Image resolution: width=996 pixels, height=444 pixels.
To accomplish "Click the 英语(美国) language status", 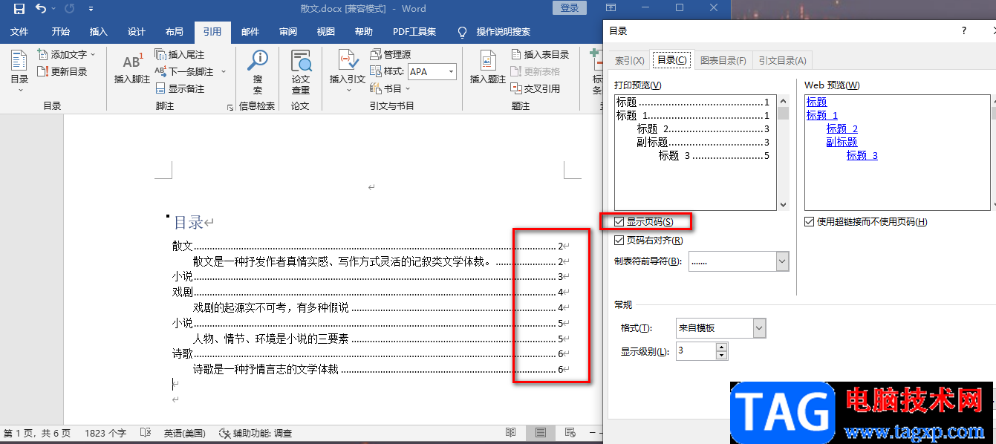I will [x=186, y=433].
